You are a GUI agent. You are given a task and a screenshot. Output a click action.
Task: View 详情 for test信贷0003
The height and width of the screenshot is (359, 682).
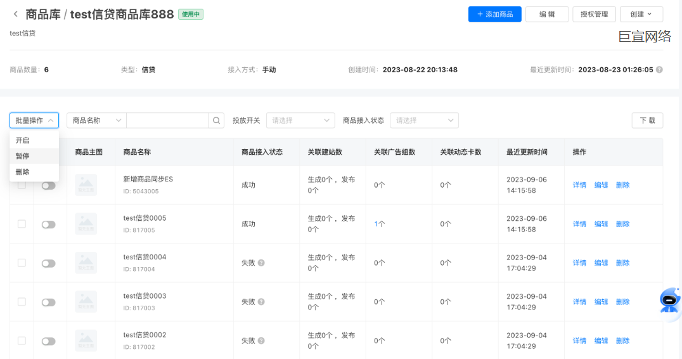tap(579, 302)
